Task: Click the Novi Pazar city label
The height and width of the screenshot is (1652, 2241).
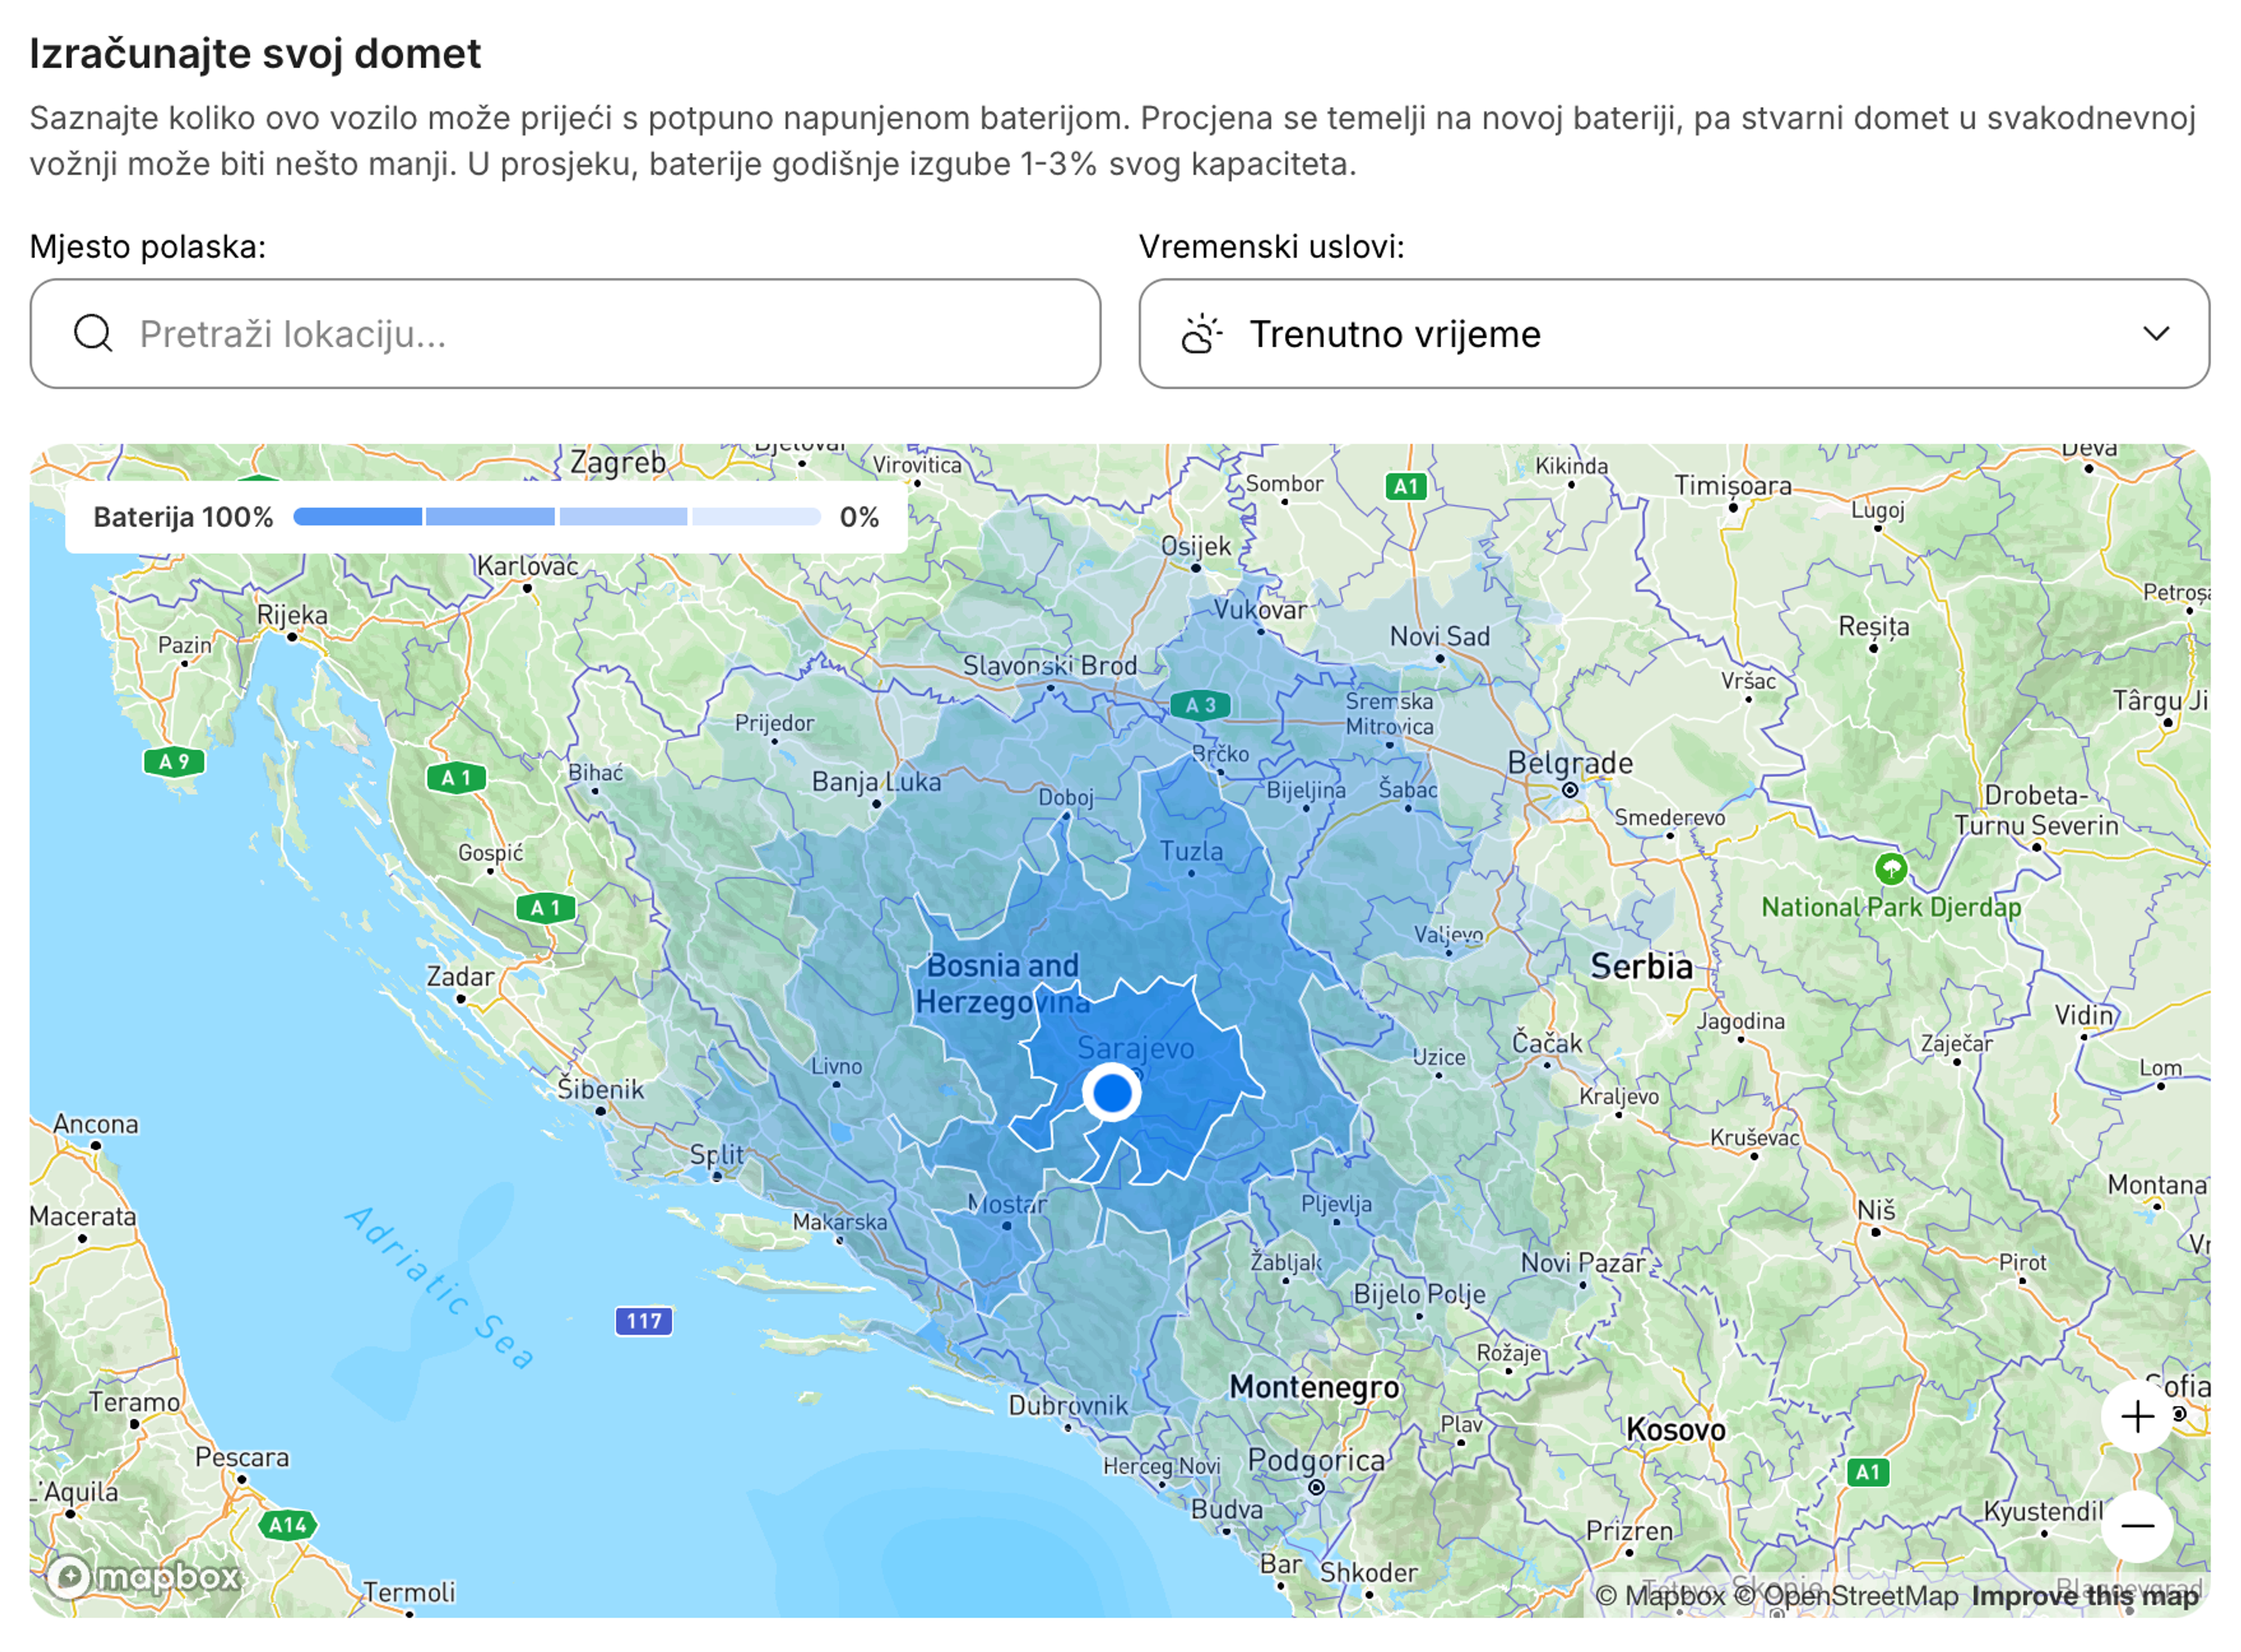Action: [1582, 1263]
